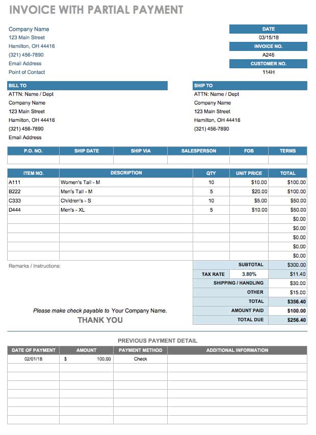Viewport: 316px width, 435px height.
Task: Select the invoice date 03/15/18 cell
Action: [268, 37]
